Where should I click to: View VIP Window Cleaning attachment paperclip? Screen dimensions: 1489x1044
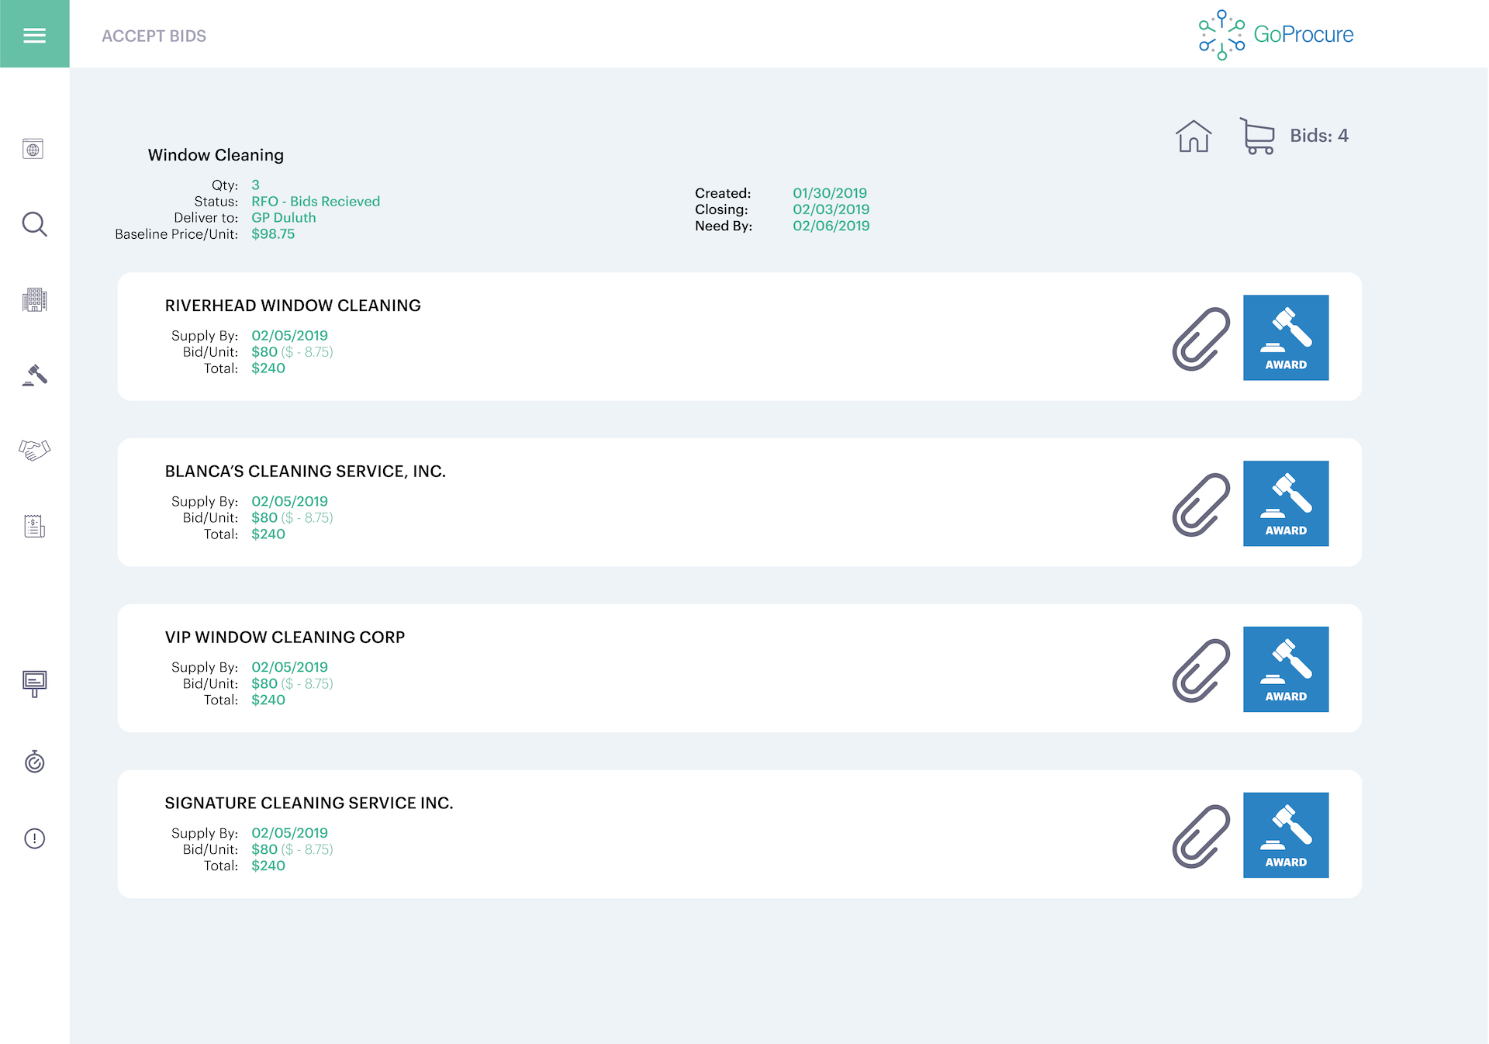(1201, 671)
